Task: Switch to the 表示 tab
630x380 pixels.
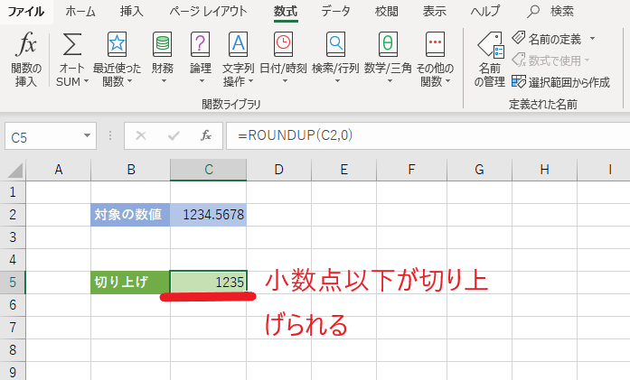Action: click(x=435, y=11)
